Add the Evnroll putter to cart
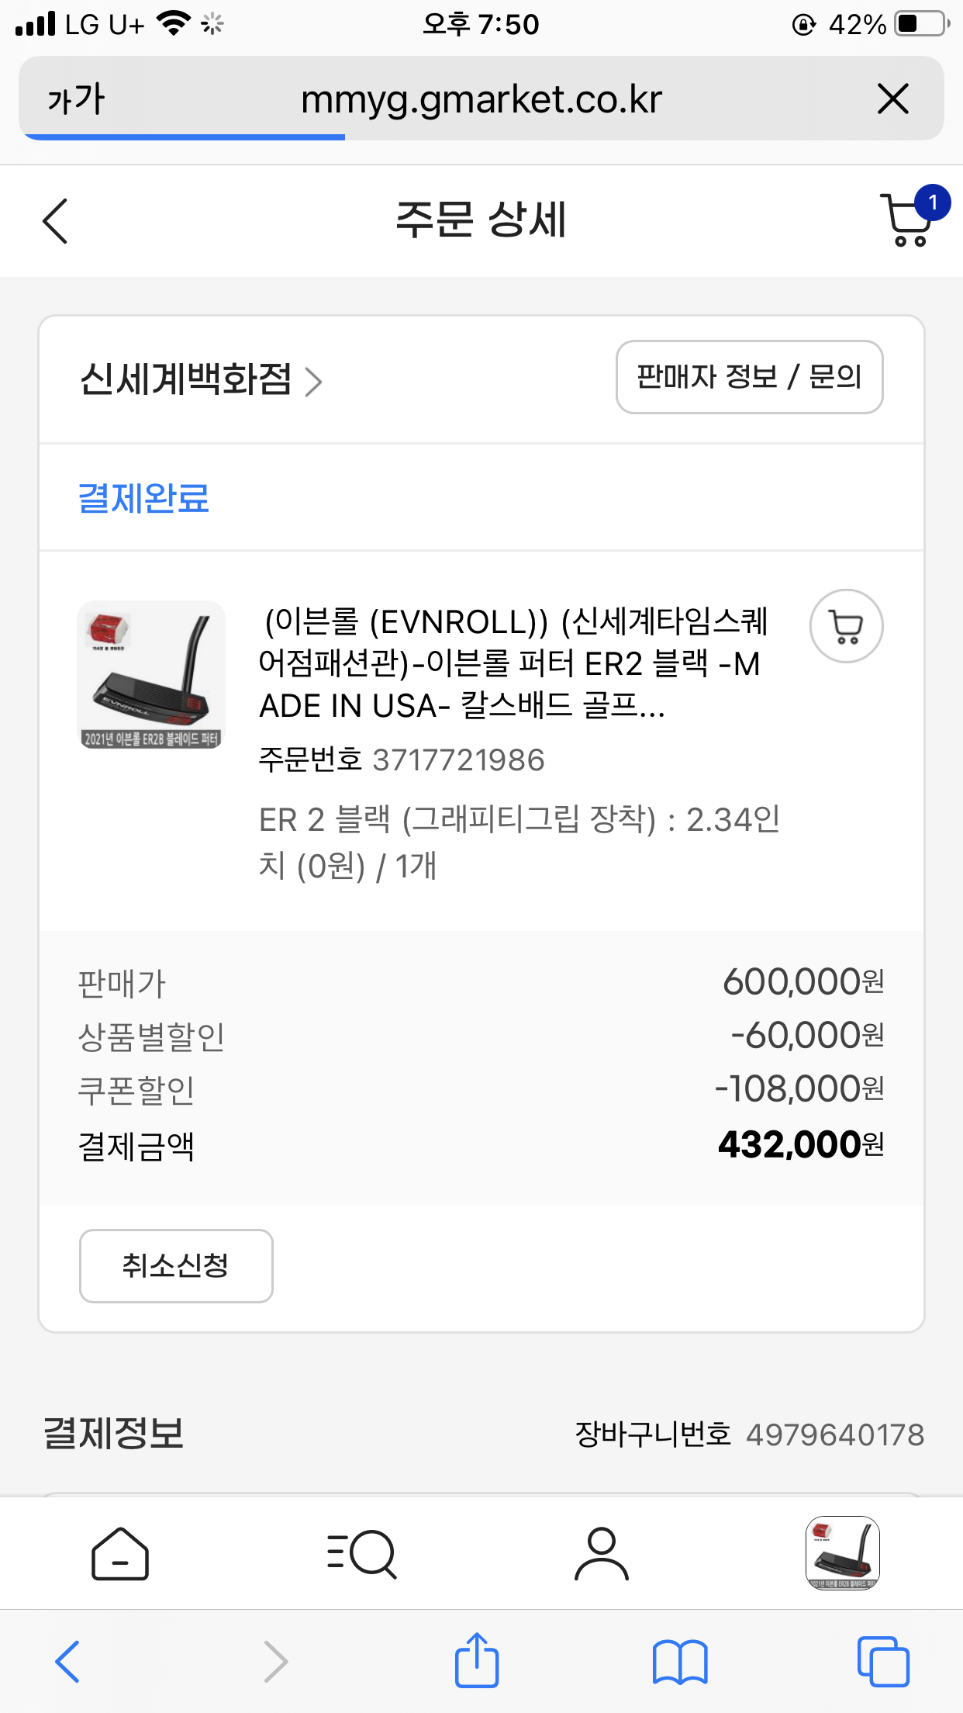 [x=846, y=626]
